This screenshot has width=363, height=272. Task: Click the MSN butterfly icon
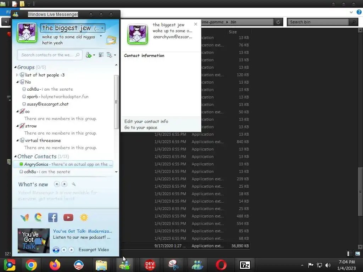[x=24, y=217]
